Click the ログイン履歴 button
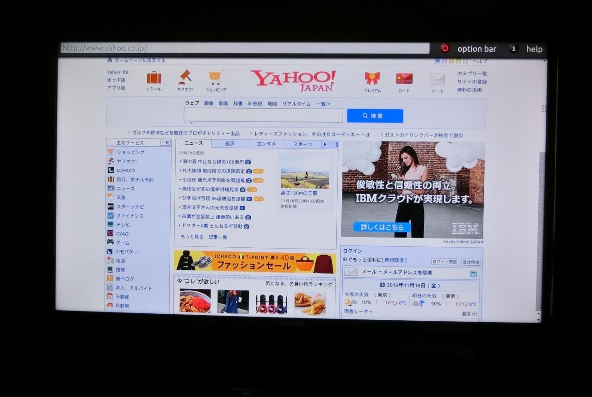This screenshot has height=397, width=592. coord(444,262)
